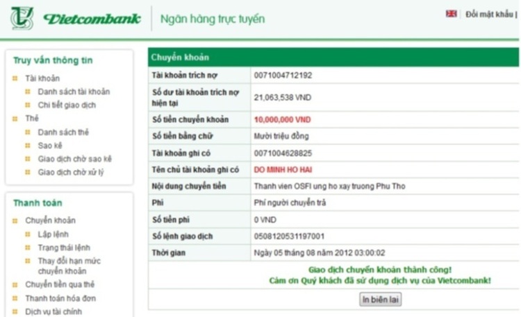Open Sao kê in the card menu

tap(50, 146)
